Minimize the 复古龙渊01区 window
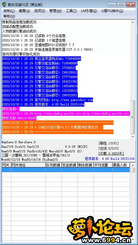Image resolution: width=138 pixels, height=245 pixels. click(x=112, y=5)
